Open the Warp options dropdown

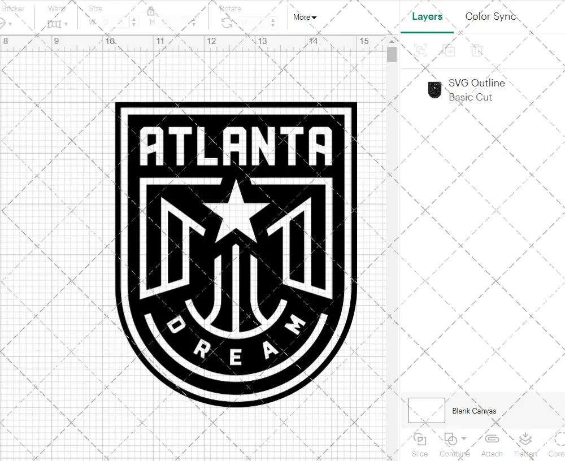coord(66,24)
